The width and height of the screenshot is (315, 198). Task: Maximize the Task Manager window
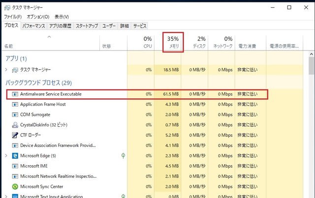pyautogui.click(x=289, y=8)
